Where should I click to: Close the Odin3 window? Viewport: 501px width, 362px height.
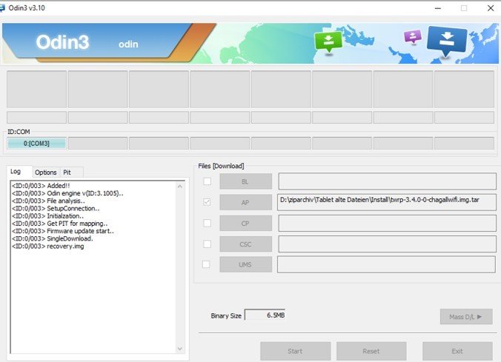click(491, 8)
